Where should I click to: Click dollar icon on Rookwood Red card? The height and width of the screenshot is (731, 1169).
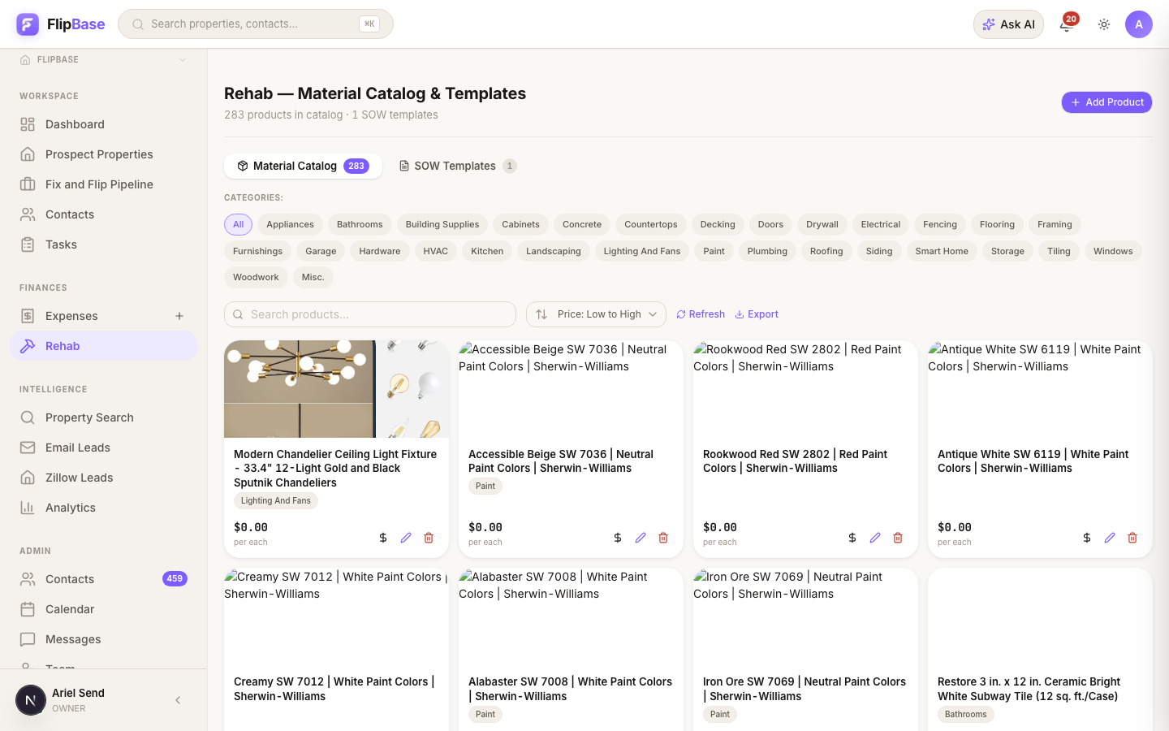pyautogui.click(x=852, y=538)
